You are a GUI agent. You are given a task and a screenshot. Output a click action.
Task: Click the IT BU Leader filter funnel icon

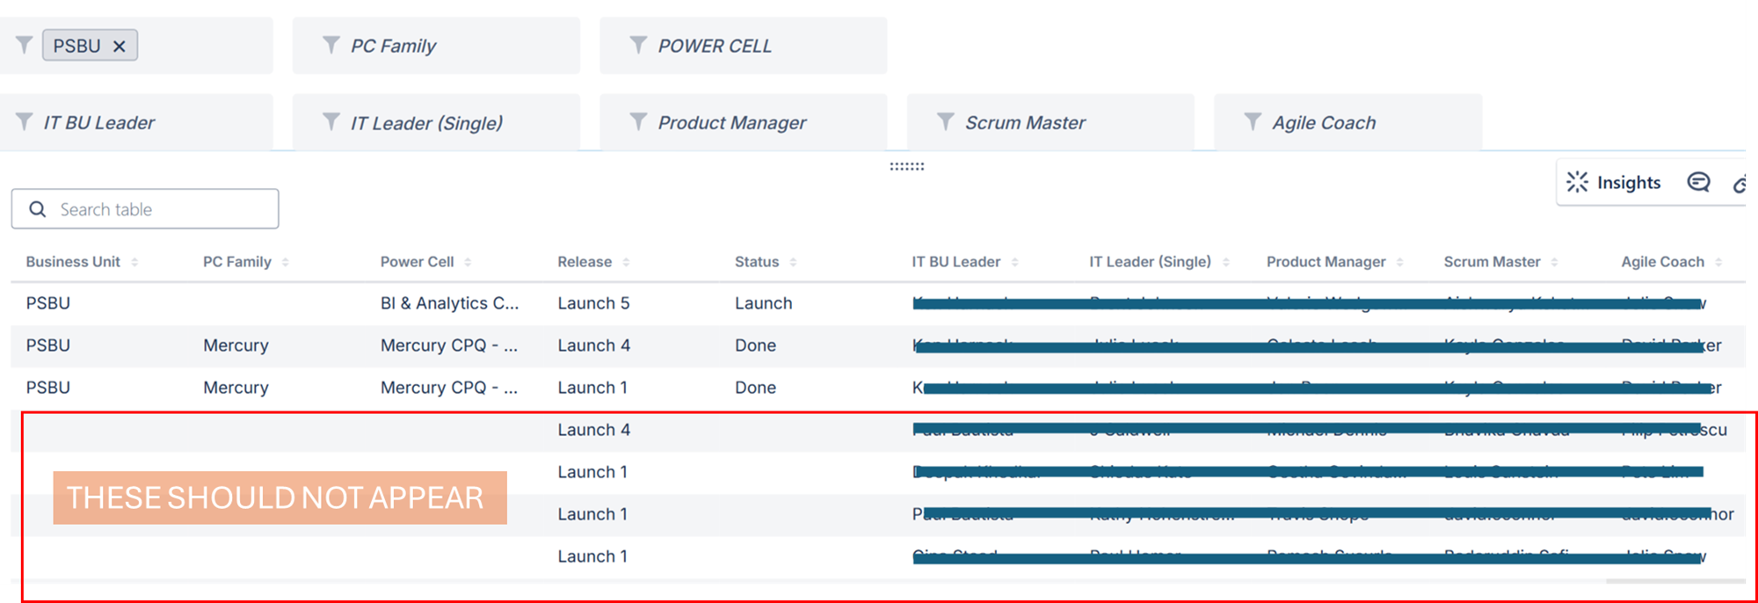coord(25,121)
